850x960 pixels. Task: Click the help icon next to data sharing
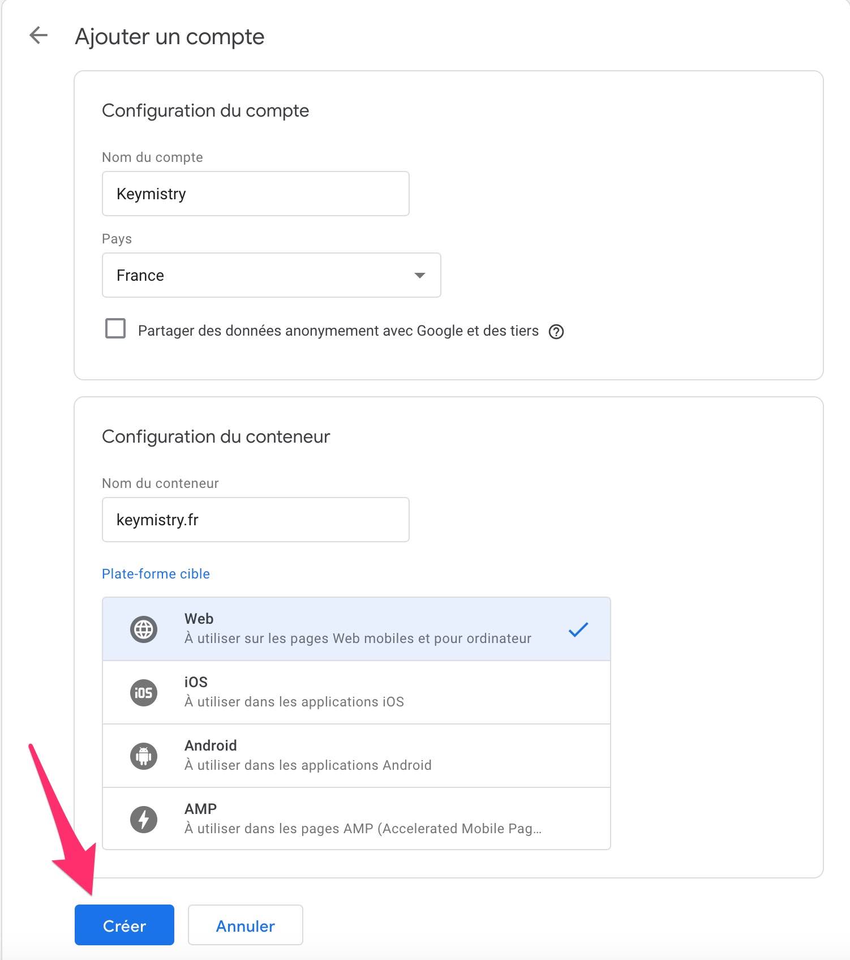[x=556, y=332]
